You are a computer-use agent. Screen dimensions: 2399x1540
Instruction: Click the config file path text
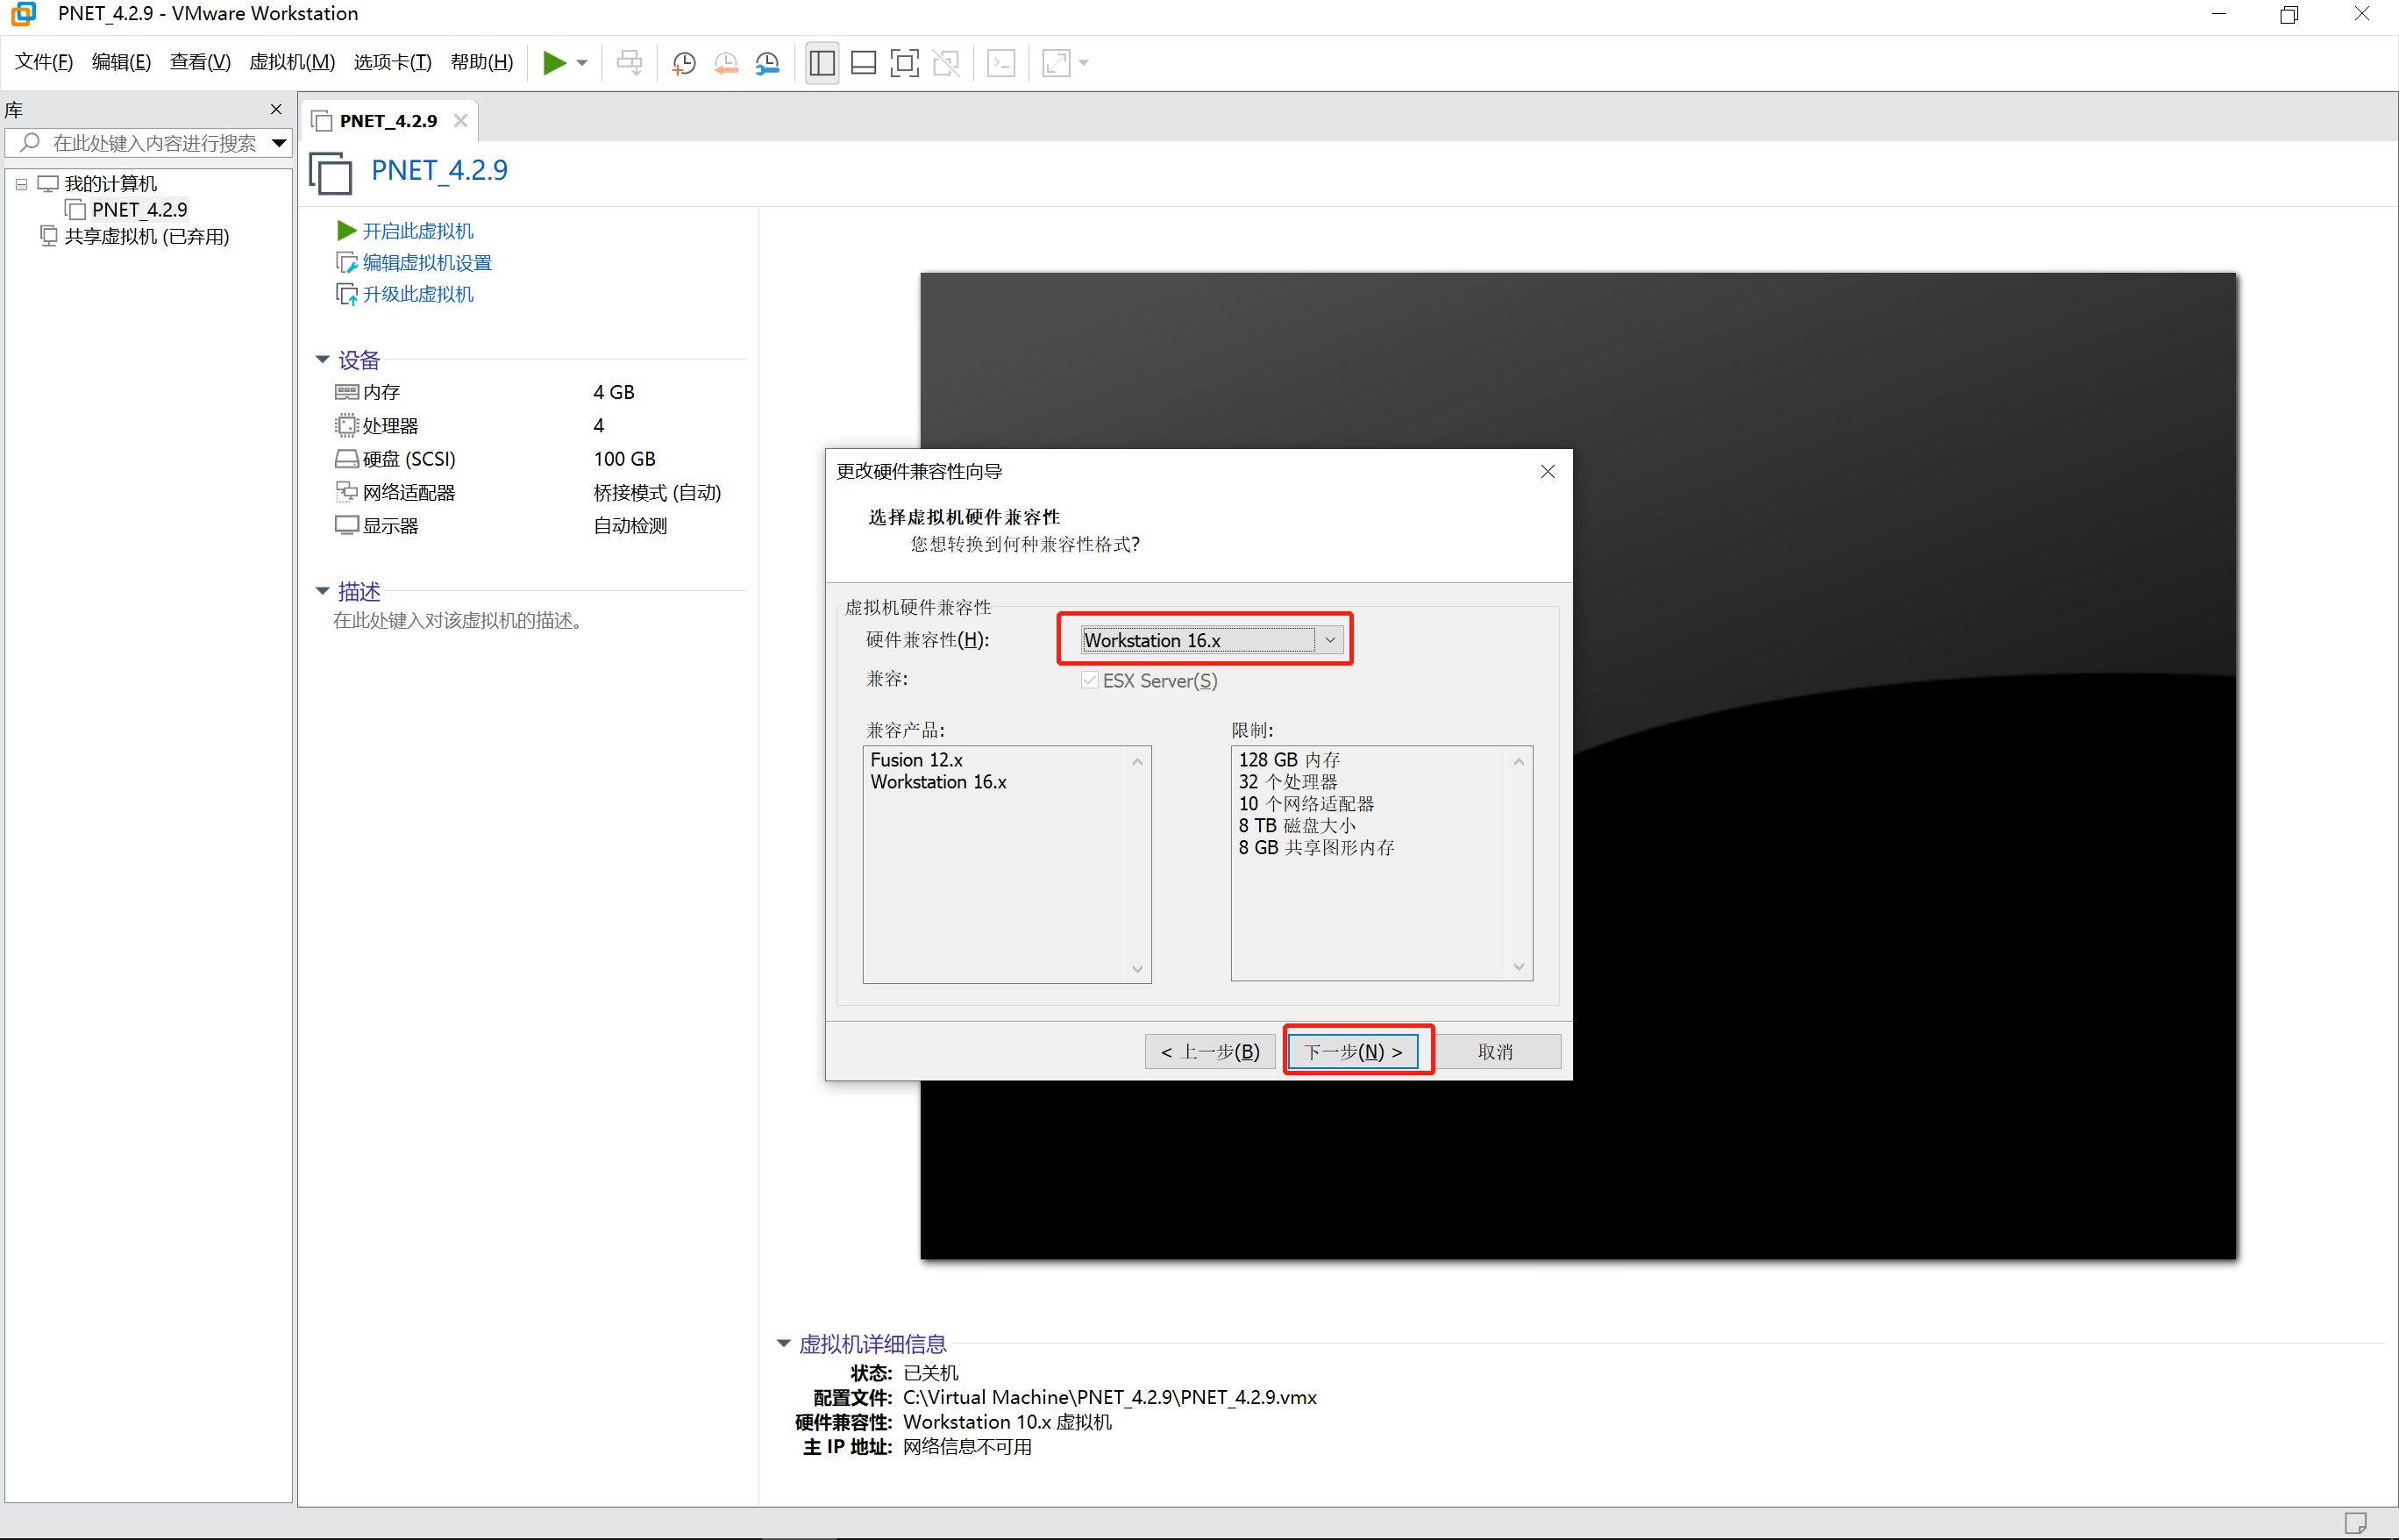click(1109, 1397)
